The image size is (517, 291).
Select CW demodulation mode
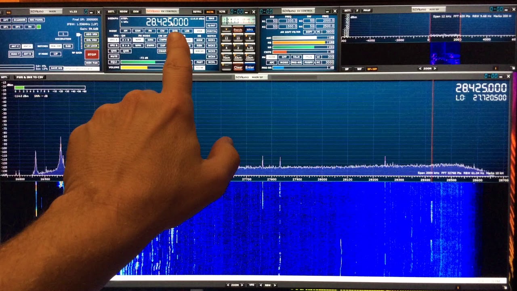[162, 31]
